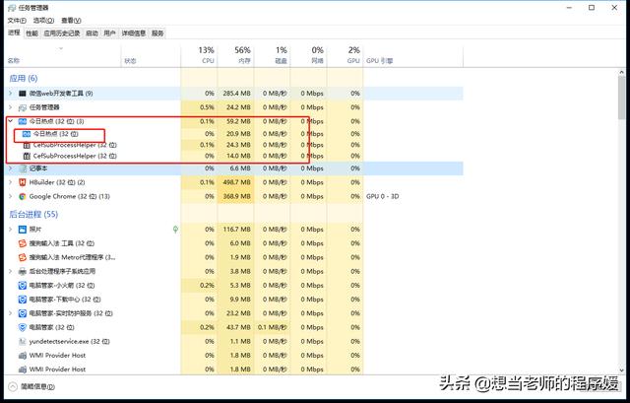Switch to the 启动 tab
630x403 pixels.
click(x=92, y=34)
